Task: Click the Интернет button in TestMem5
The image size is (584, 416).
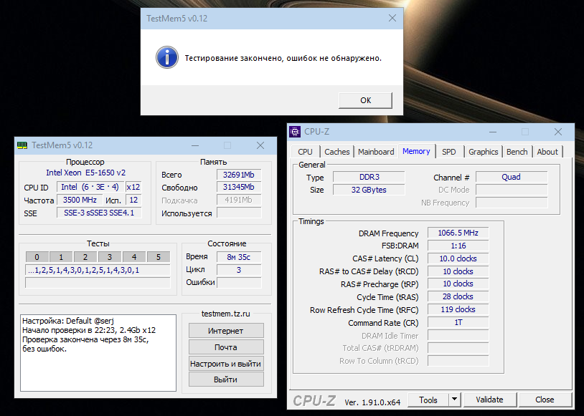Action: pos(226,331)
